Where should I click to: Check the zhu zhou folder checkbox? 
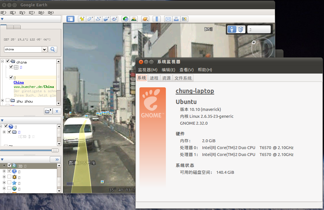point(8,100)
